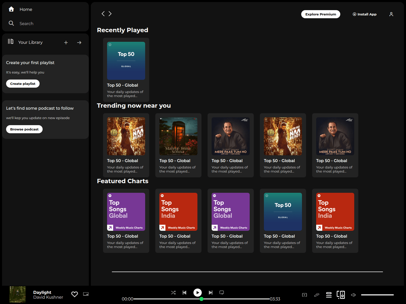Mute with the speaker icon
This screenshot has width=406, height=304.
coord(353,295)
